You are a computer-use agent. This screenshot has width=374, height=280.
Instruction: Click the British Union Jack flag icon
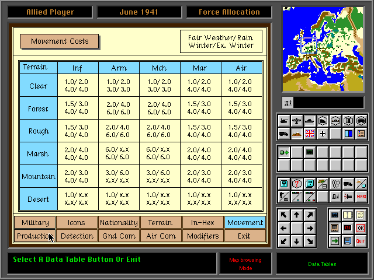[310, 134]
